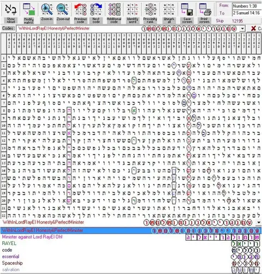262x274 pixels.
Task: Save screen using the toolbar icon
Action: [187, 9]
